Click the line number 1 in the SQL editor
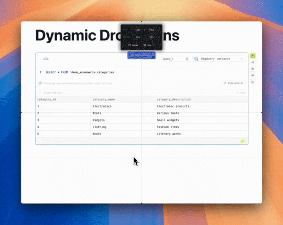This screenshot has height=225, width=283. point(40,72)
